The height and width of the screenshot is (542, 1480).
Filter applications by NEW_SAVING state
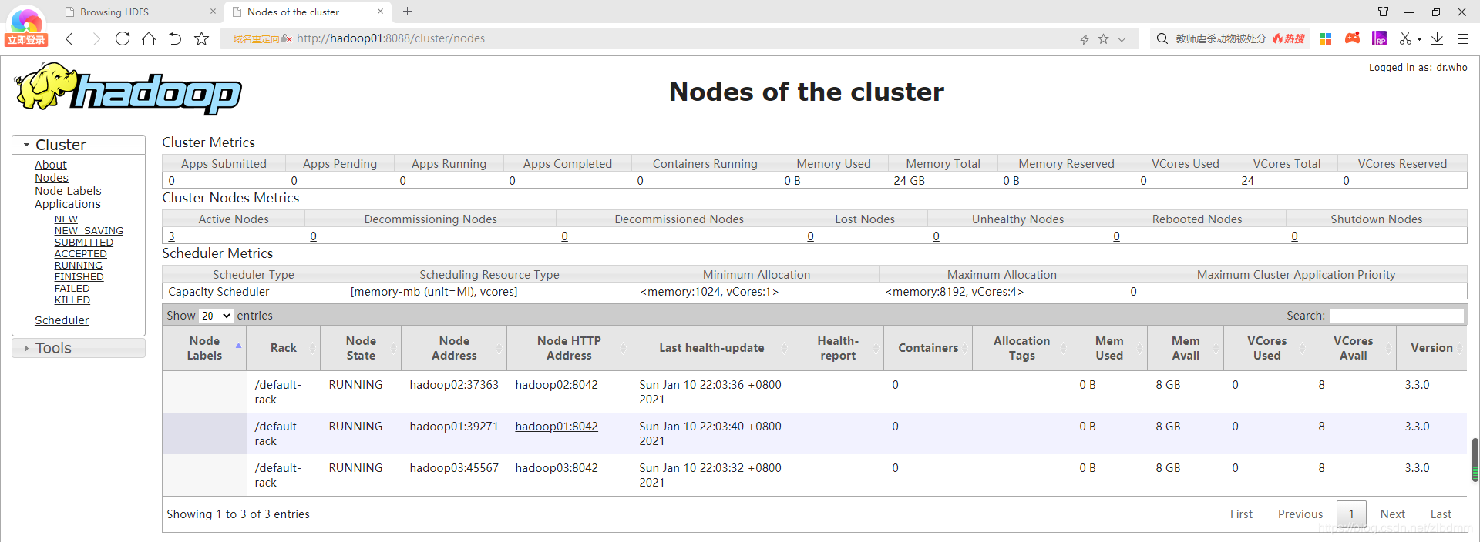pos(89,231)
